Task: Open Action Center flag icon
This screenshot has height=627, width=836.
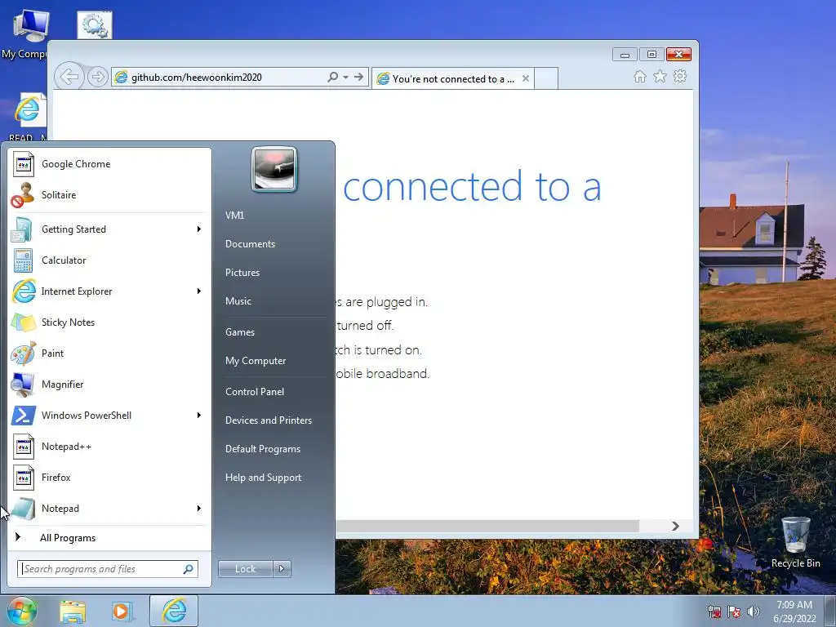Action: coord(734,611)
